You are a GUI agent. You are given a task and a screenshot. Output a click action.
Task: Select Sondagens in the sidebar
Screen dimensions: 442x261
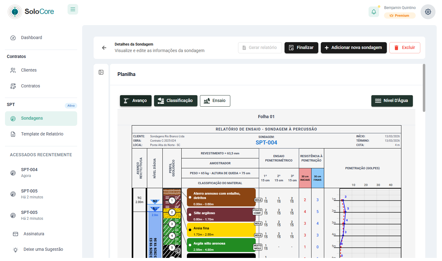(x=41, y=118)
